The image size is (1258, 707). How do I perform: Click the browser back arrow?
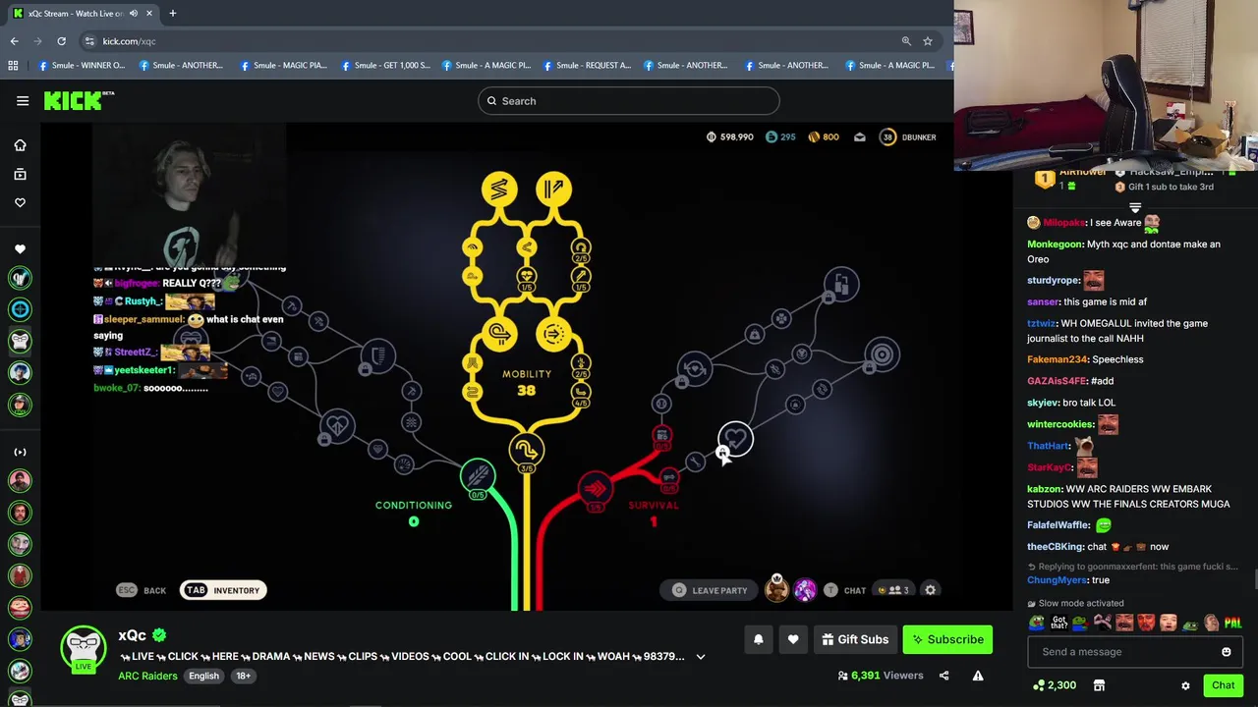pyautogui.click(x=15, y=41)
